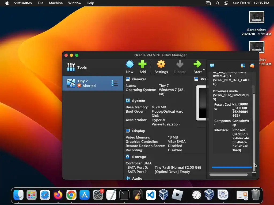Launch GarageBand from the Dock
The height and width of the screenshot is (205, 274).
click(x=138, y=195)
